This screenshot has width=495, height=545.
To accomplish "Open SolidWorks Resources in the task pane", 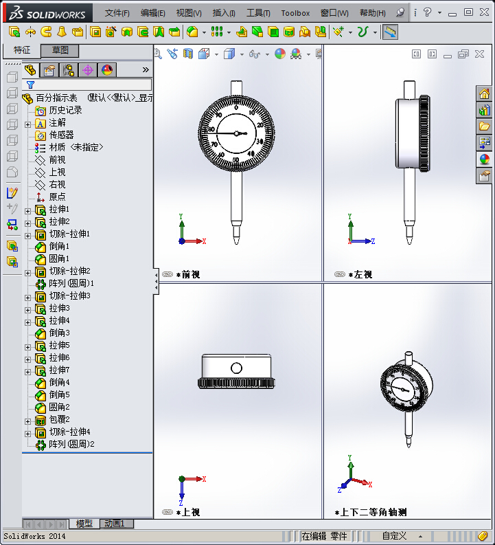I will (484, 94).
